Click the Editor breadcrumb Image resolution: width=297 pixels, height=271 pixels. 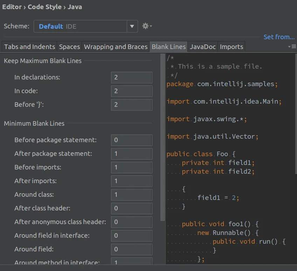click(12, 7)
